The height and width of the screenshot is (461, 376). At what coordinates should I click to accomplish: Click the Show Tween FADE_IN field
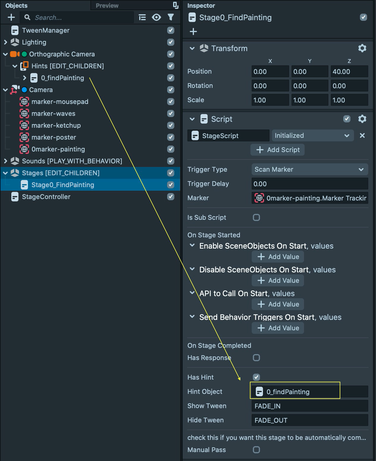click(310, 406)
